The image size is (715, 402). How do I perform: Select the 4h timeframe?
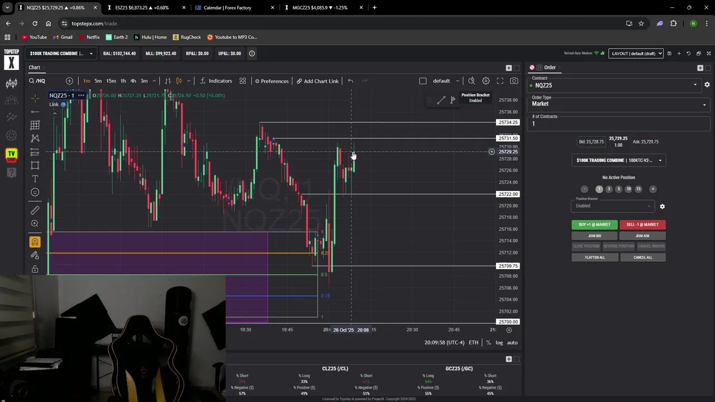pyautogui.click(x=133, y=81)
